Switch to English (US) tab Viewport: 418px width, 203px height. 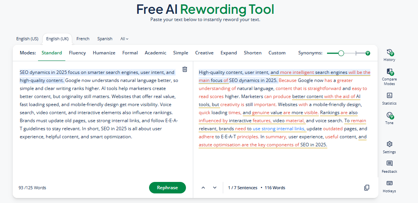(x=27, y=39)
